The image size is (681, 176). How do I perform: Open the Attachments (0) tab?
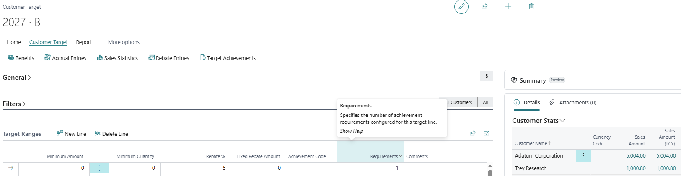[573, 102]
